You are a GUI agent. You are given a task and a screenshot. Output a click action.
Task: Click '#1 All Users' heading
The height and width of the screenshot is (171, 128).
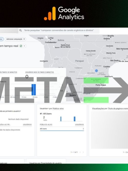(x=46, y=114)
